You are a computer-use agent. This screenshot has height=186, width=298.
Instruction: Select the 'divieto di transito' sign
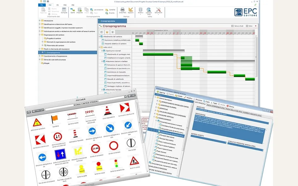point(114,146)
